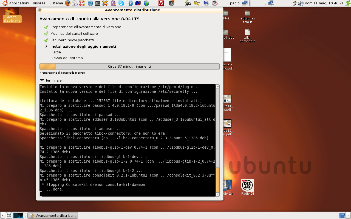Screen dimensions: 351x219
Task: Click terminal scrollbar down arrow
Action: click(x=217, y=194)
